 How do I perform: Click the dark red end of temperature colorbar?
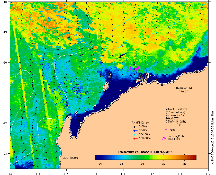coord(194,157)
